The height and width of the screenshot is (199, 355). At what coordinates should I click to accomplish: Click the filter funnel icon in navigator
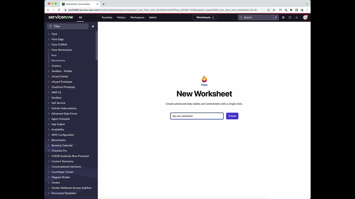click(50, 26)
